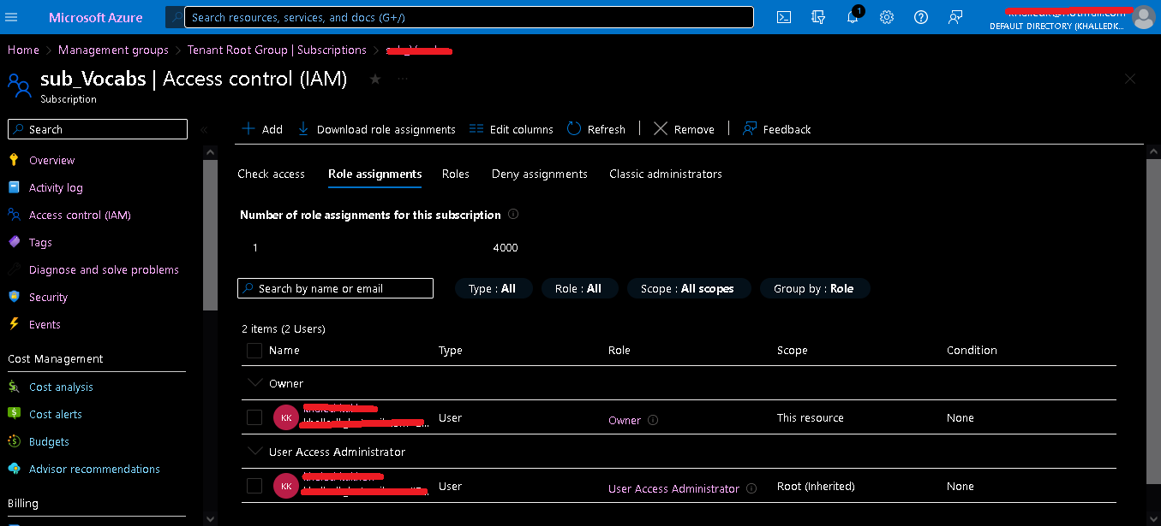Focus Search by name or email field
This screenshot has width=1161, height=526.
[x=335, y=288]
